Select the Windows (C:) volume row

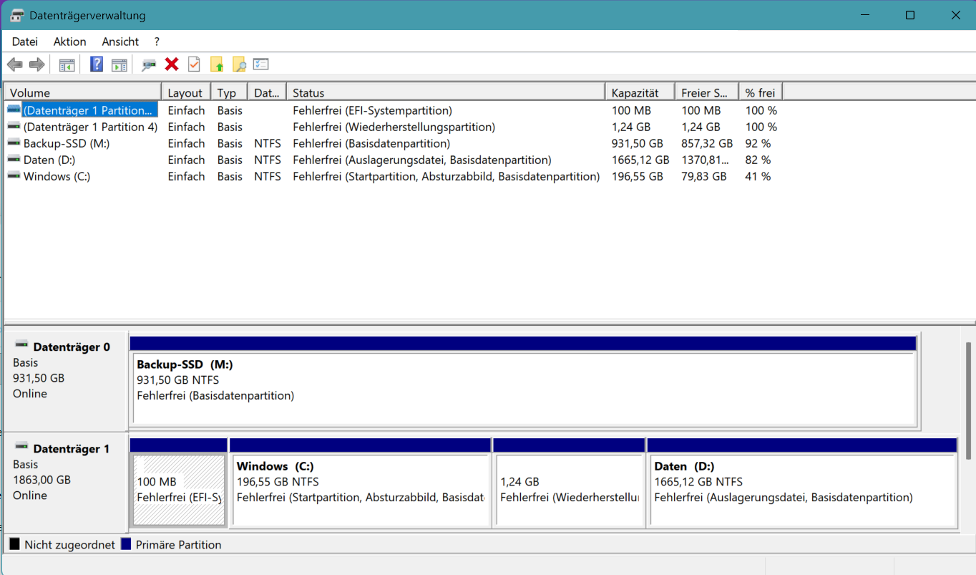(392, 176)
